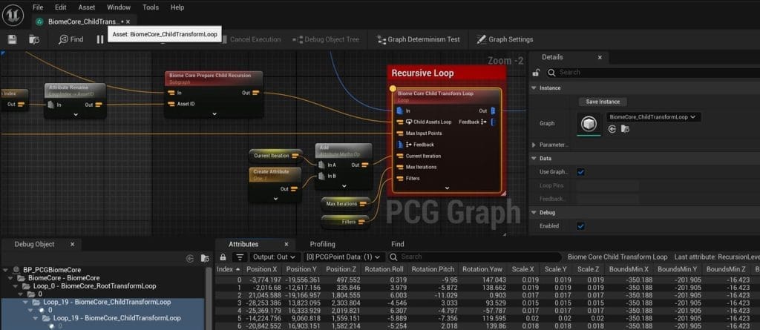Click the lock icon in Attributes panel
The image size is (760, 330).
[x=223, y=257]
